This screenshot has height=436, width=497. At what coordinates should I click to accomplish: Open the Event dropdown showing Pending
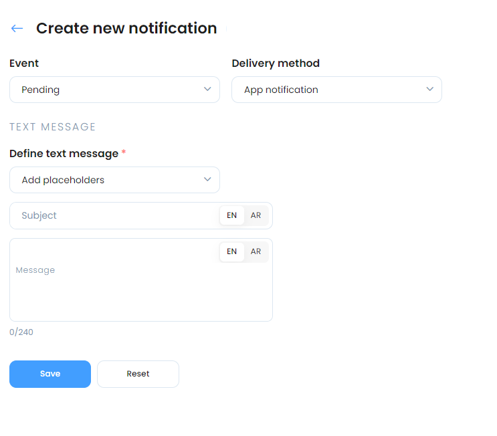[x=114, y=90]
